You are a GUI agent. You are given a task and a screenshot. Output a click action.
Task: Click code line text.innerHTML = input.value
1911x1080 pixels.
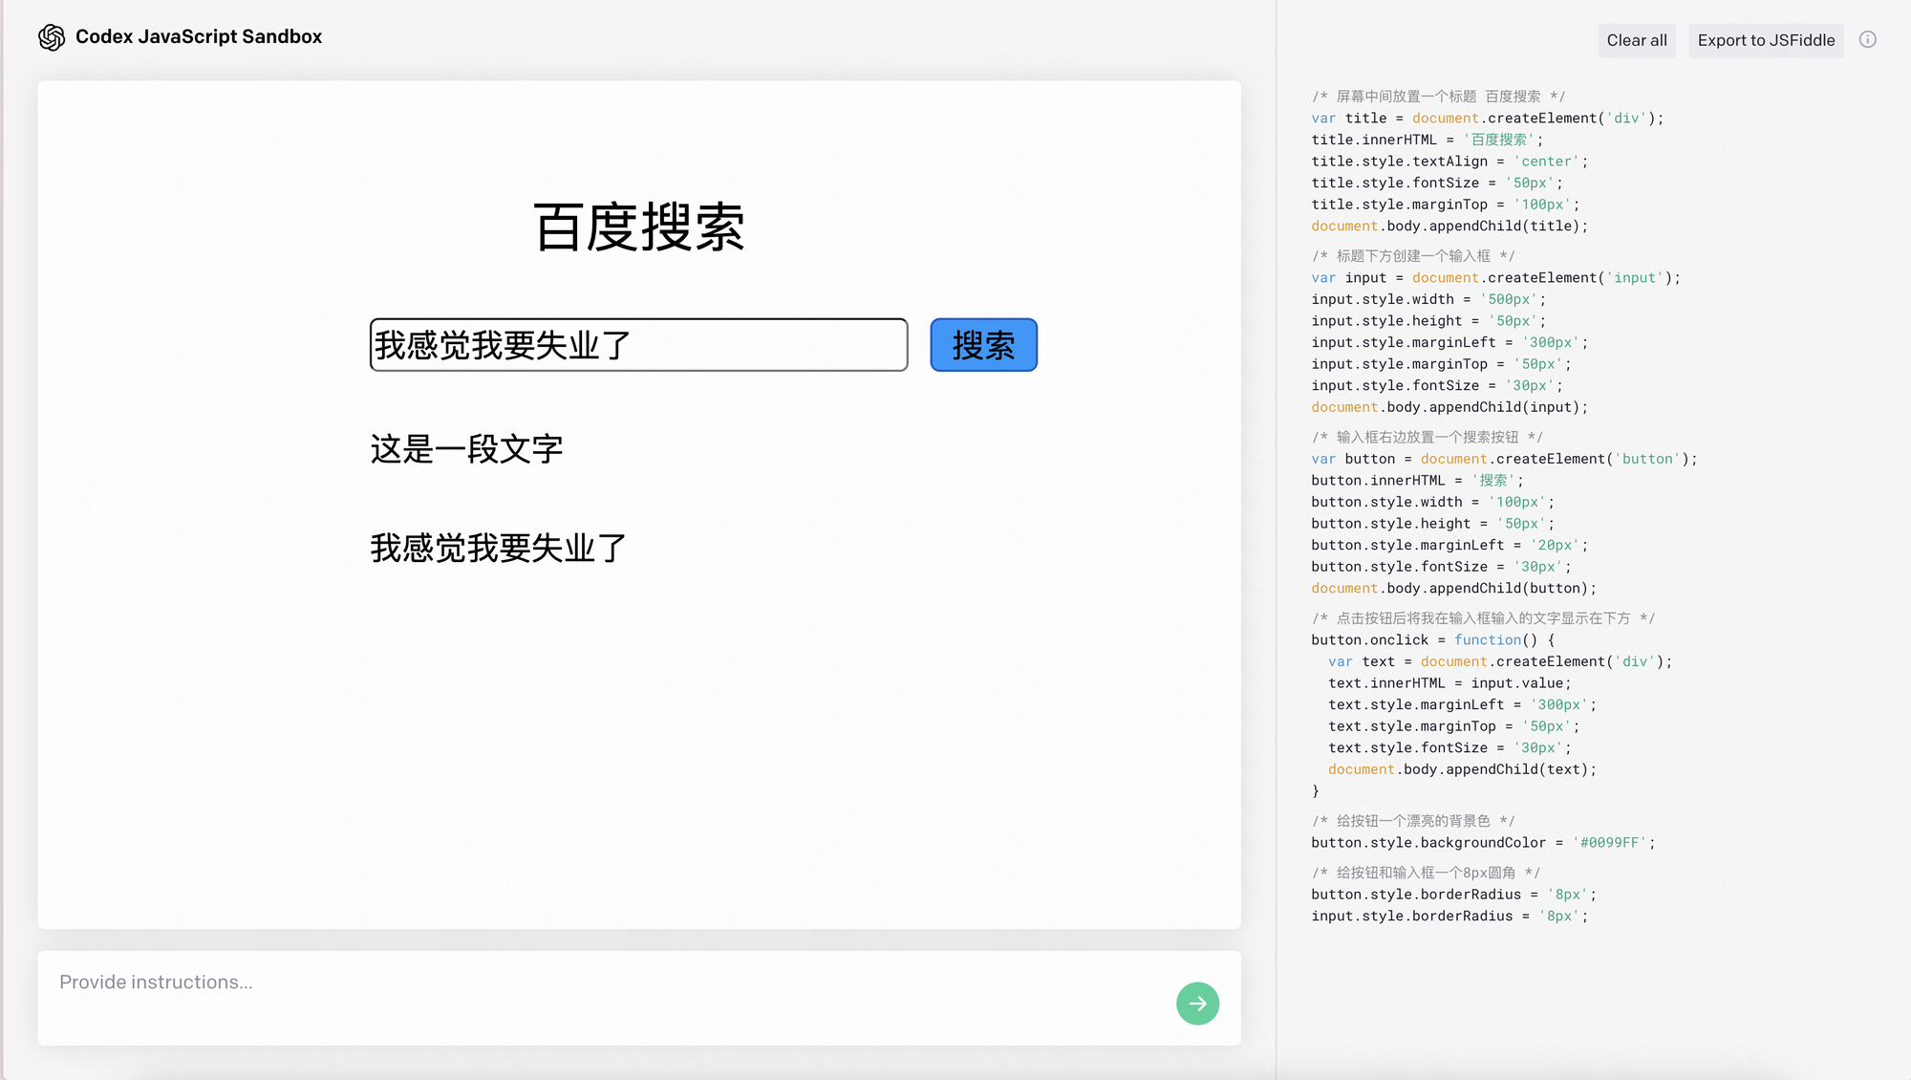coord(1449,683)
